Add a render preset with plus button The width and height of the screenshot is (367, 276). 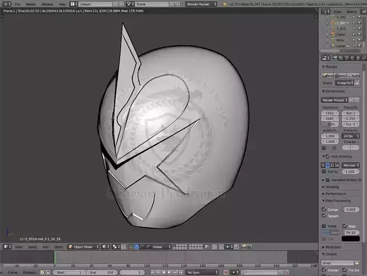coord(351,100)
